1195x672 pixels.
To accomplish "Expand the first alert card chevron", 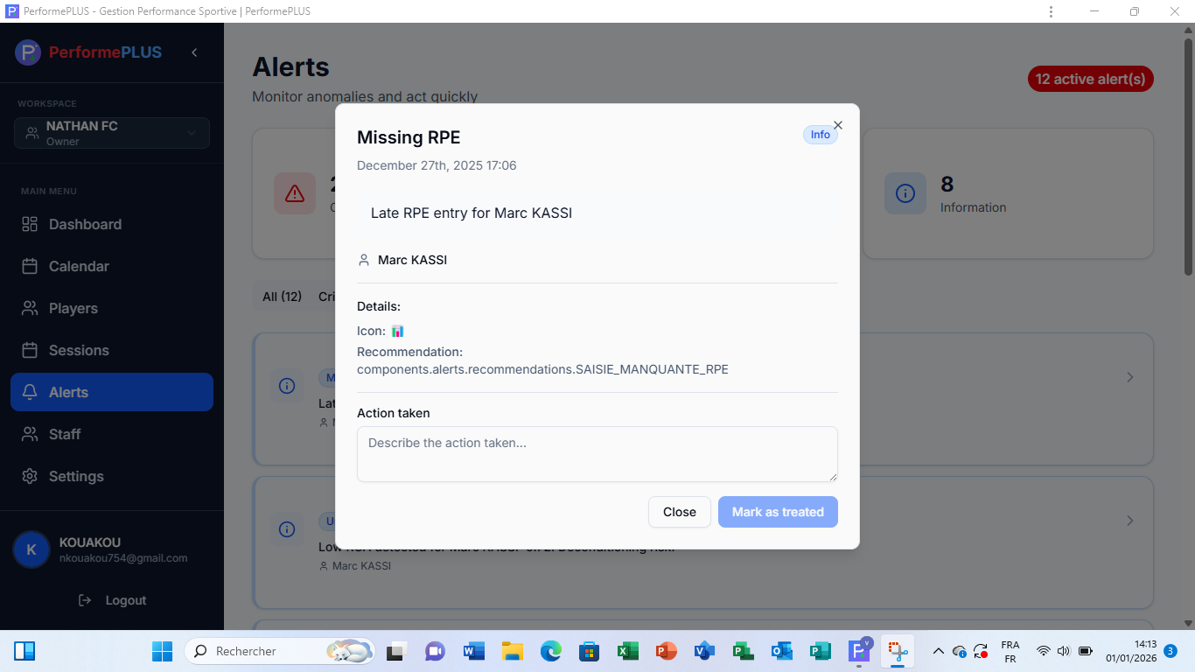I will tap(1129, 377).
